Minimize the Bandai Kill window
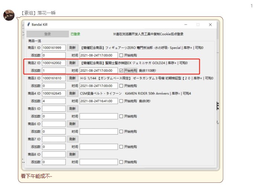This screenshot has height=188, width=253. (186, 25)
